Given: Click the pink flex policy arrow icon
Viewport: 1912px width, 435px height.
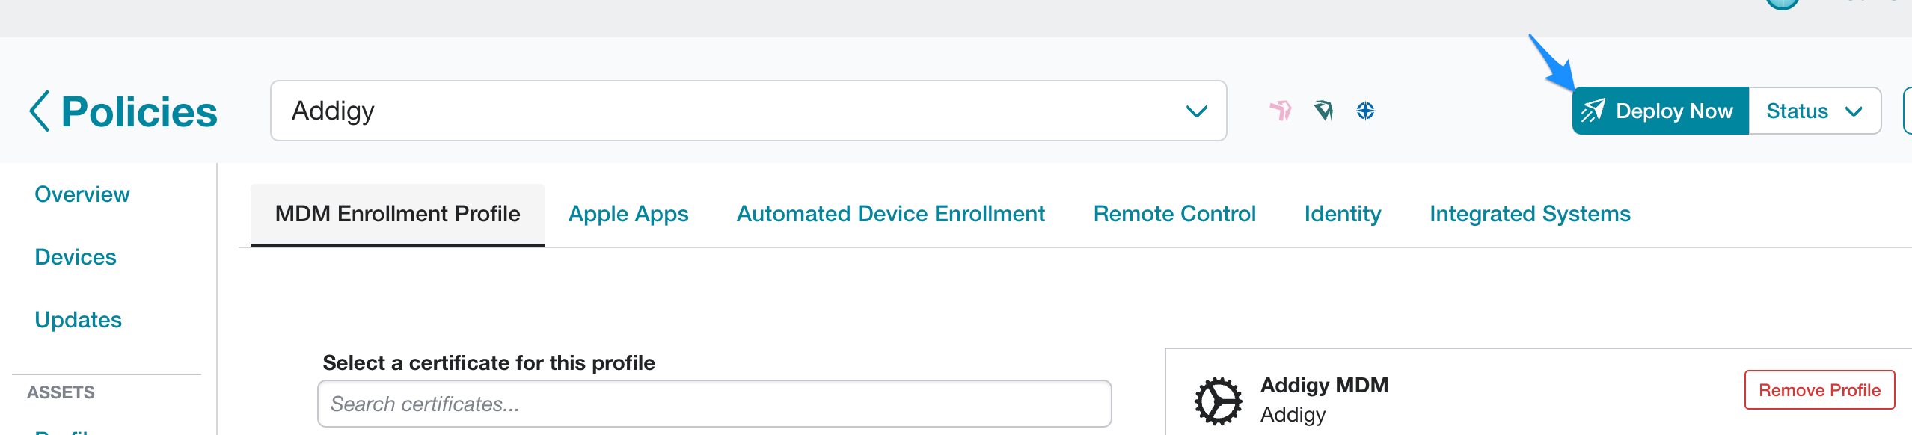Looking at the screenshot, I should point(1282,111).
